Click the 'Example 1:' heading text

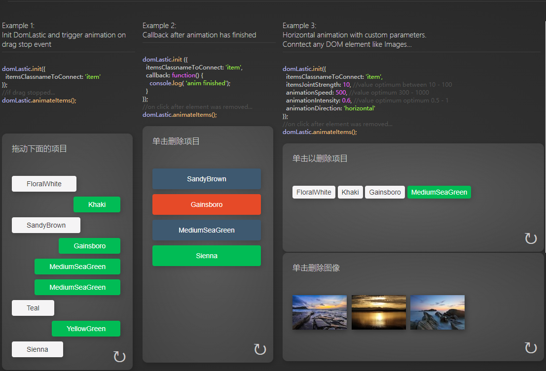18,26
